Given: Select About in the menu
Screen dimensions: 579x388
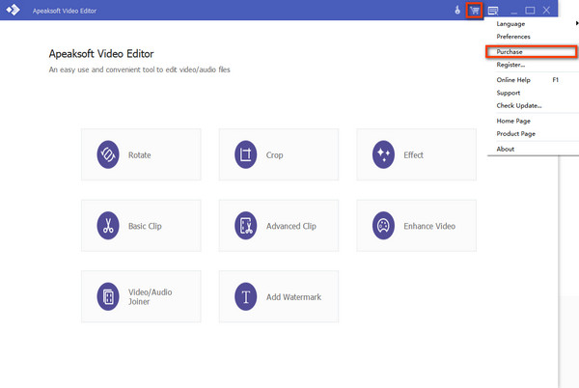Looking at the screenshot, I should 533,149.
